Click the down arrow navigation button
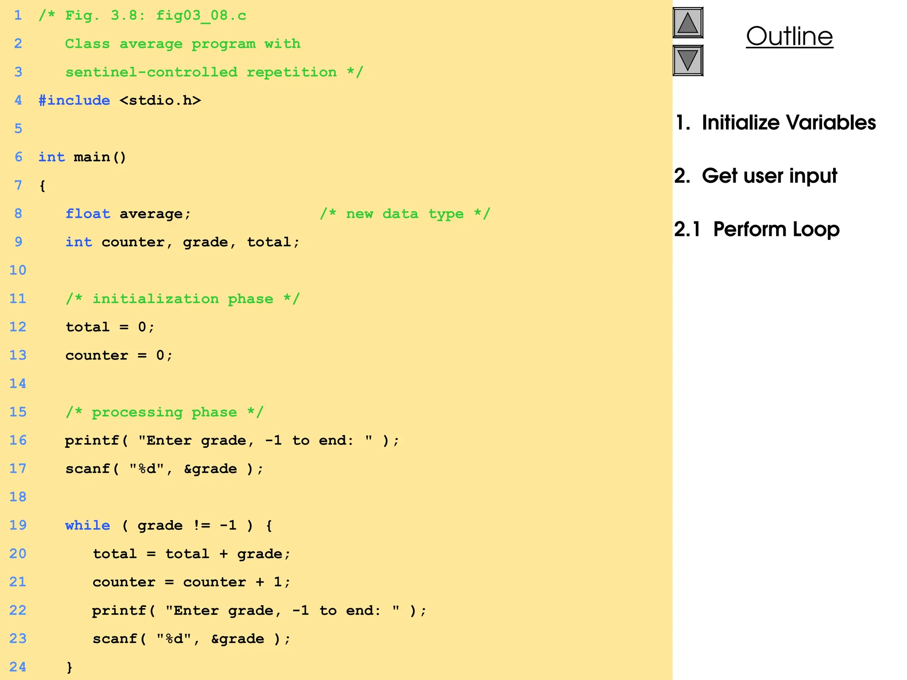This screenshot has height=680, width=907. coord(688,60)
